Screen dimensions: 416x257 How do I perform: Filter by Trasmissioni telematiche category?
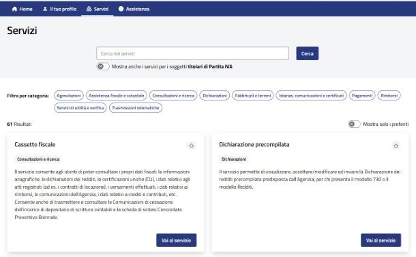[x=135, y=107]
